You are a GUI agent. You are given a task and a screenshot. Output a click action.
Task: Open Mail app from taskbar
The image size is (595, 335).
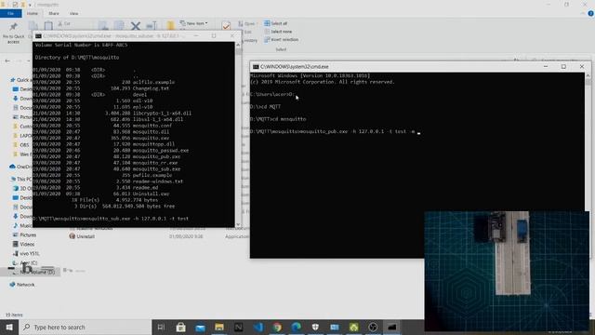point(200,327)
